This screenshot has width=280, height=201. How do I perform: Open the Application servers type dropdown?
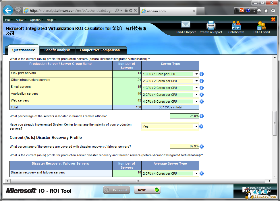click(x=196, y=95)
